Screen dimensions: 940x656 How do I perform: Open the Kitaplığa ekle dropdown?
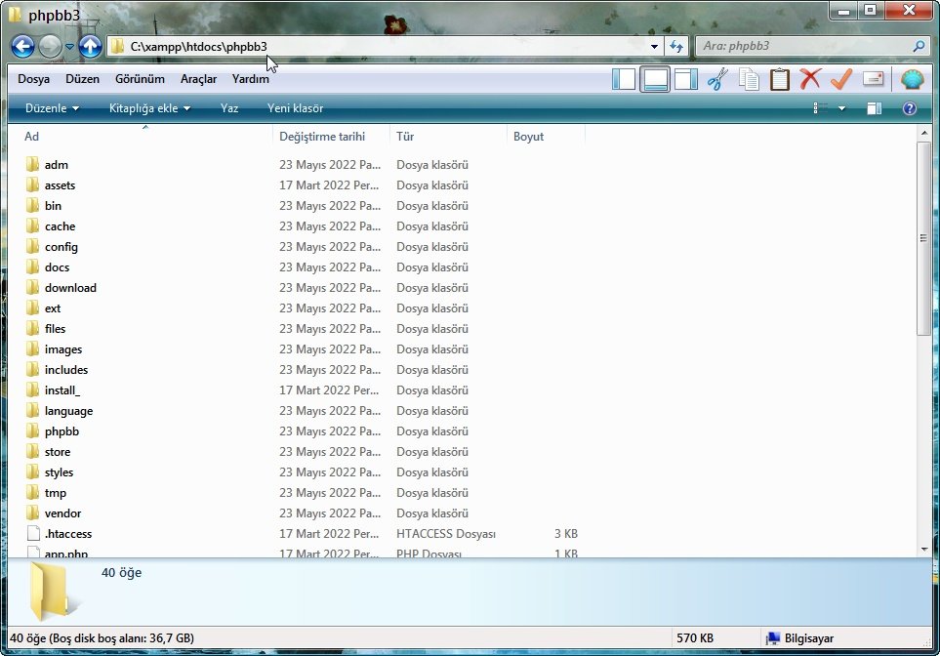pyautogui.click(x=149, y=108)
